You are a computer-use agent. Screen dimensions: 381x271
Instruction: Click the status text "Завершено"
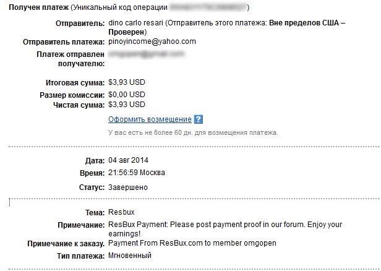point(128,187)
